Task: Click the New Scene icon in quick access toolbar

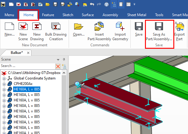Action: pos(19,4)
